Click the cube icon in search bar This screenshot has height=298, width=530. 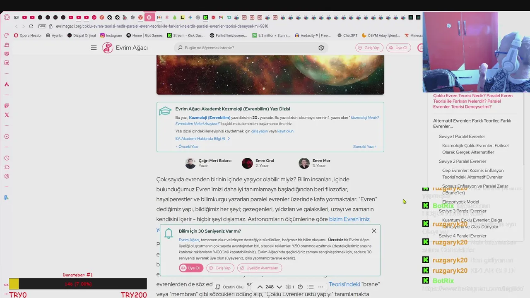pos(321,48)
